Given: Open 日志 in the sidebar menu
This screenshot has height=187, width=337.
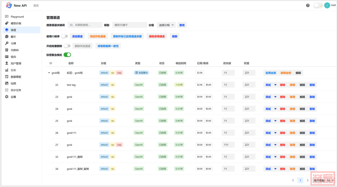Looking at the screenshot, I should (13, 70).
